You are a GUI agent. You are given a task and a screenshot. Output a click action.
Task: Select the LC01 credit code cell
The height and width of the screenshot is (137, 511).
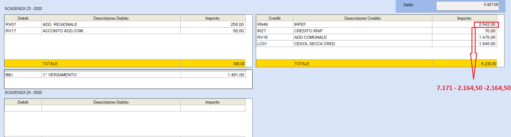(x=275, y=44)
